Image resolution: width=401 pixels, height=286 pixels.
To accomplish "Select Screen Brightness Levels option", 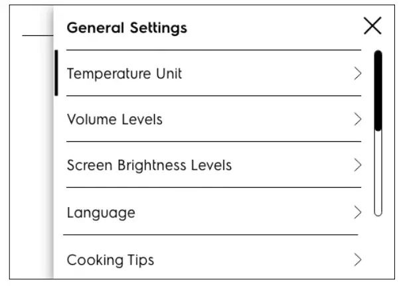I will (149, 165).
